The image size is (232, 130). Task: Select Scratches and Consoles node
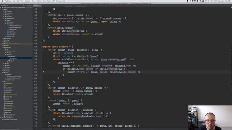point(9,120)
